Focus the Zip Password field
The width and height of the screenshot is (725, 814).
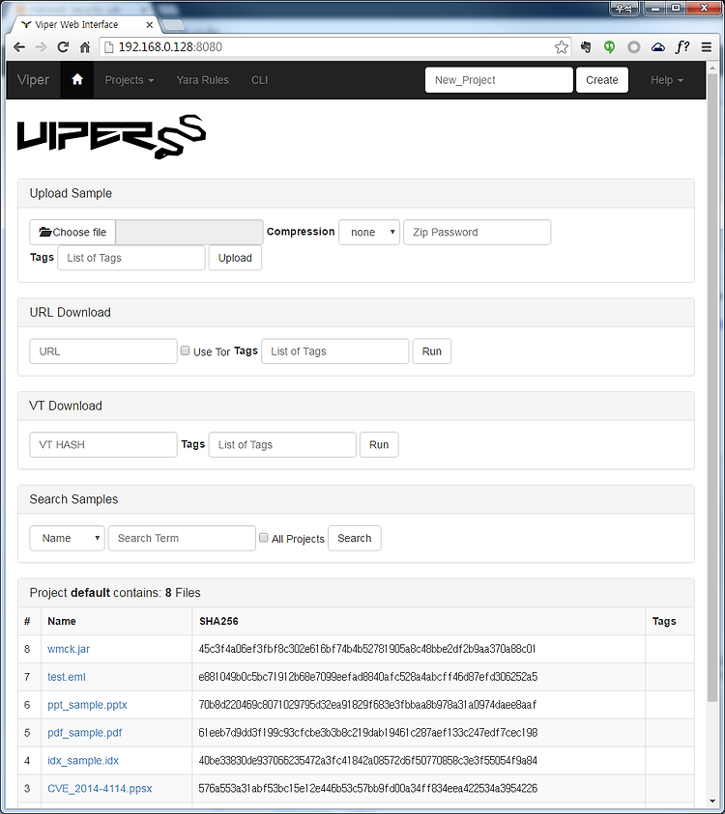tap(478, 232)
